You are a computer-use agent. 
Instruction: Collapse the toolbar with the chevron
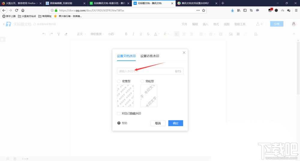coord(294,34)
